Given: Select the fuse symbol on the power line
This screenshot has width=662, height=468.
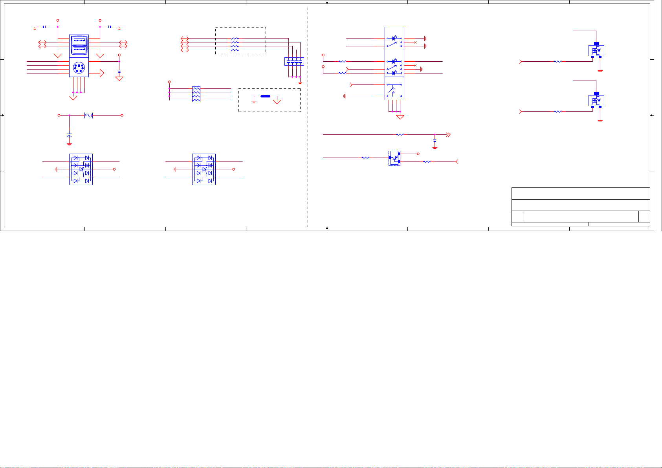Looking at the screenshot, I should click(88, 116).
